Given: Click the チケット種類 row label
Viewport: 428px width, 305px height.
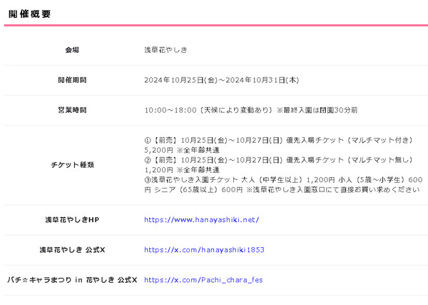Looking at the screenshot, I should tap(72, 165).
